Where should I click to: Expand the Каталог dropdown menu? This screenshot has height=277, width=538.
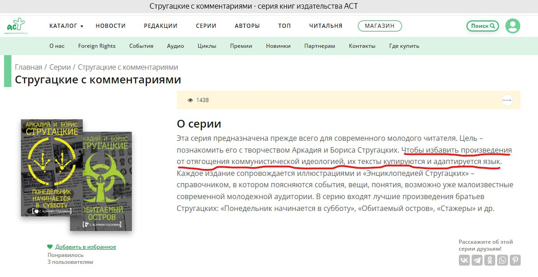coord(66,26)
